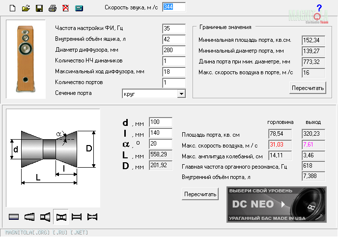
Task: Click горловина port area value 78,54
Action: [280, 134]
